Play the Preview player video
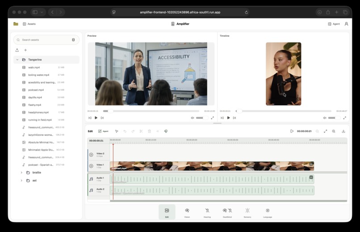Image resolution: width=360 pixels, height=232 pixels. pos(96,118)
